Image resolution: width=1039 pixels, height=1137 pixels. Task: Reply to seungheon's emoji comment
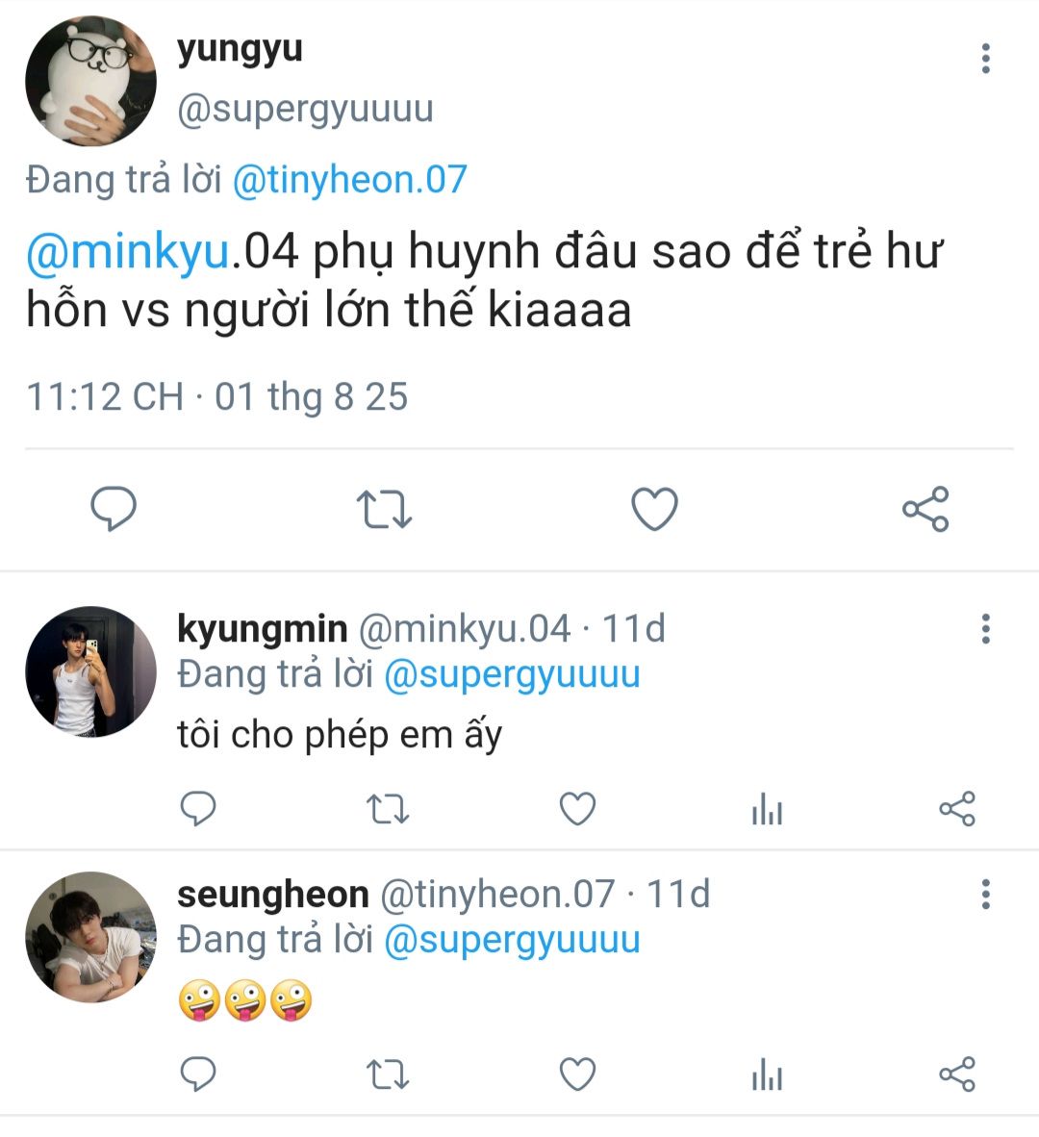[198, 1074]
